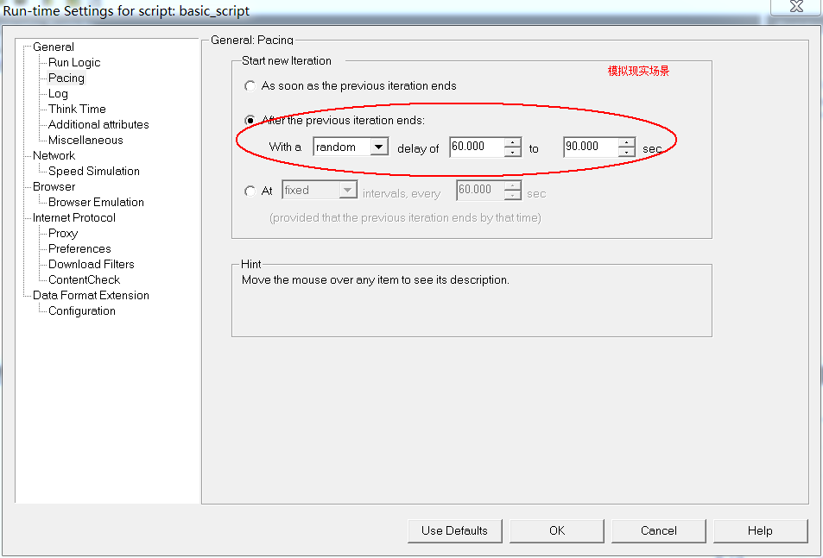Select Additional attributes node

pyautogui.click(x=98, y=125)
